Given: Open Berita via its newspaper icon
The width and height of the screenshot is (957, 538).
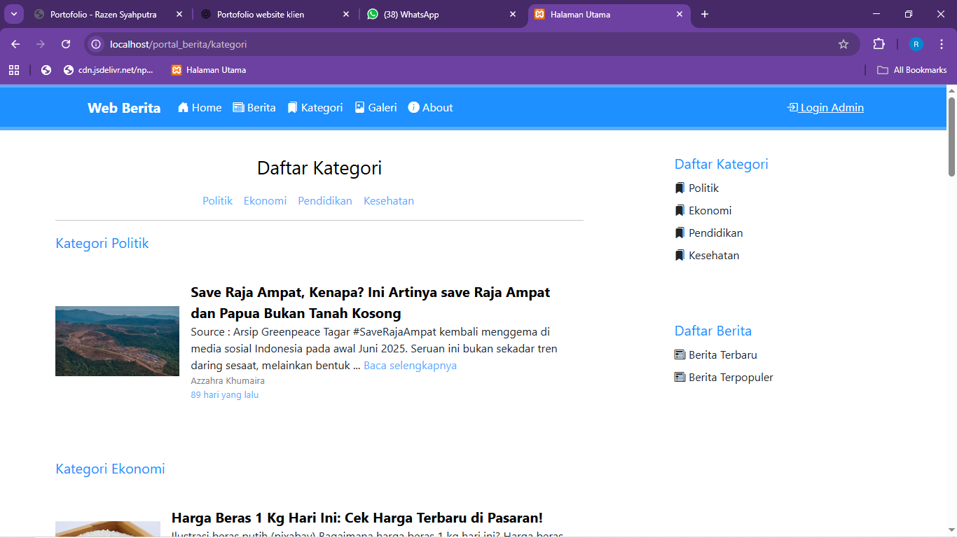Looking at the screenshot, I should [239, 107].
